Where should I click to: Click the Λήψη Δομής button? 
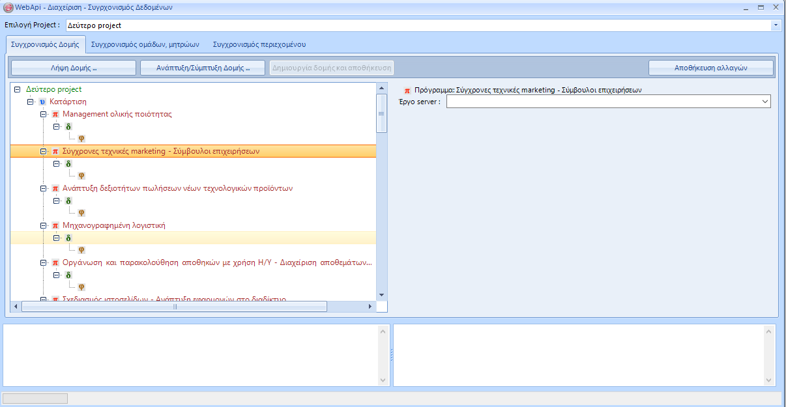74,68
